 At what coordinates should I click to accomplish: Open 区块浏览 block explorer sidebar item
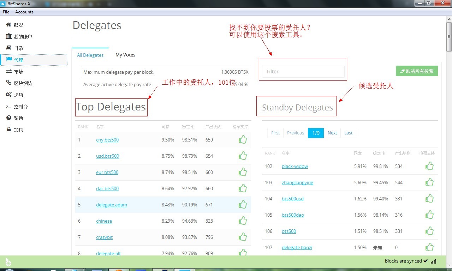34,83
